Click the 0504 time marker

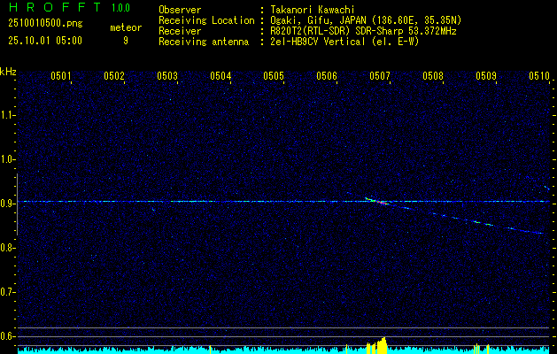tap(220, 76)
